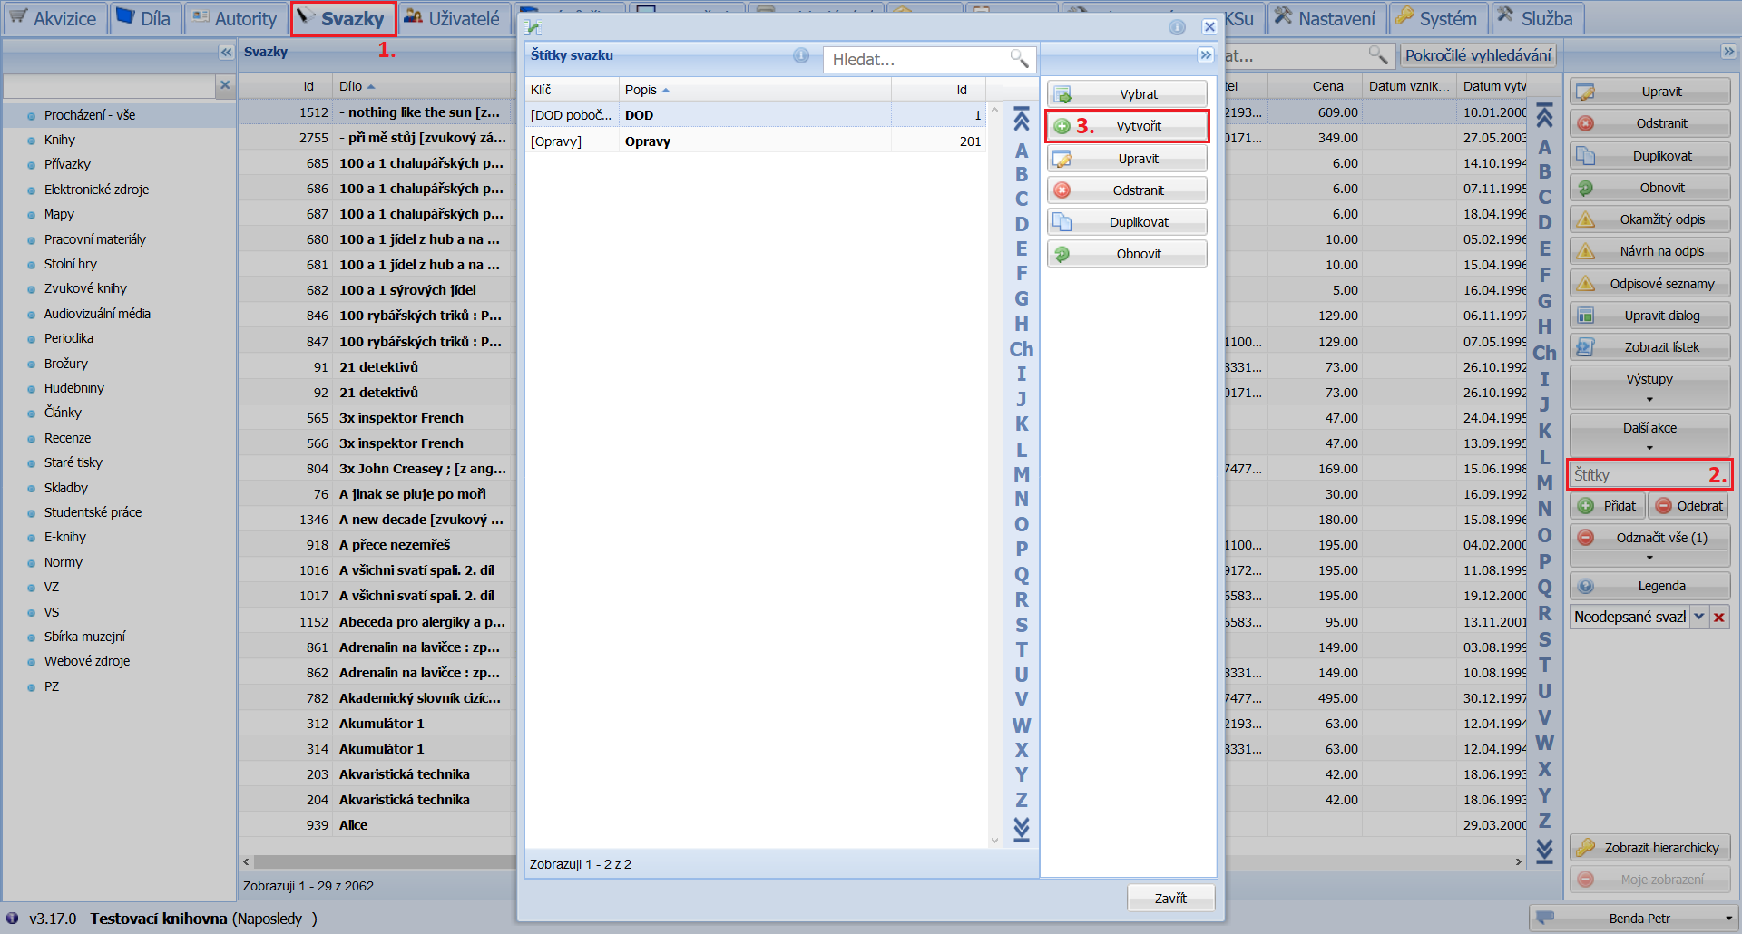Select the DOD label row
This screenshot has height=934, width=1742.
click(756, 115)
